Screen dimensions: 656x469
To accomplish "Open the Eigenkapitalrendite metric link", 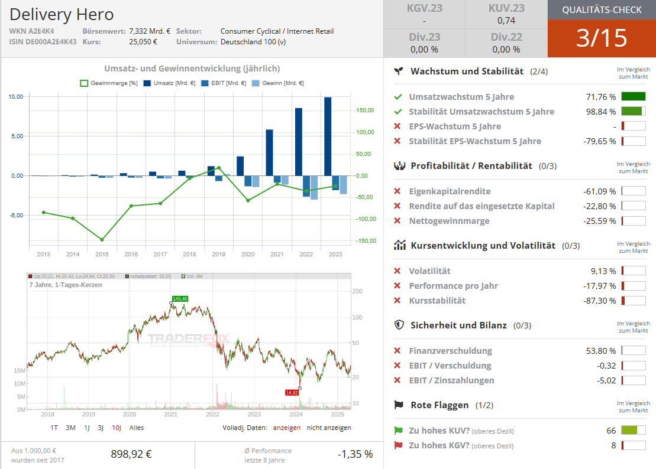I will [450, 191].
